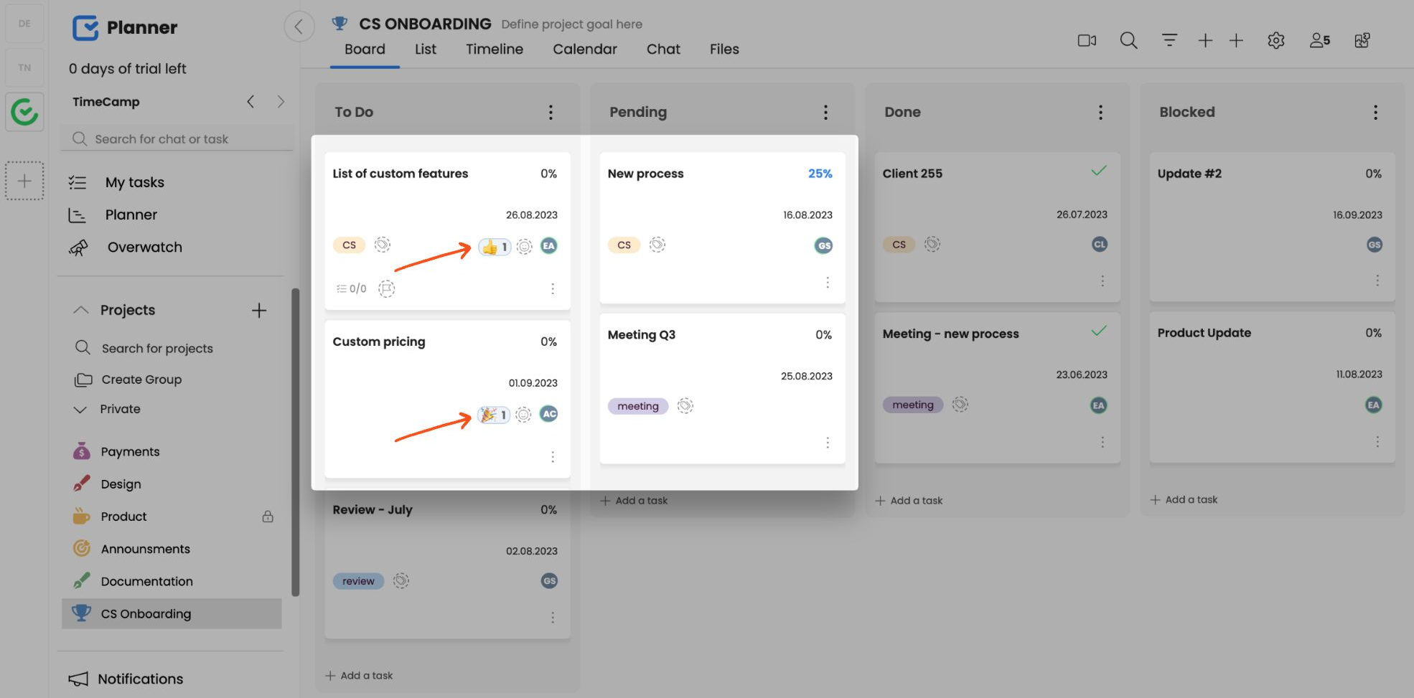Expand the Private projects group
The height and width of the screenshot is (698, 1414).
tap(80, 409)
